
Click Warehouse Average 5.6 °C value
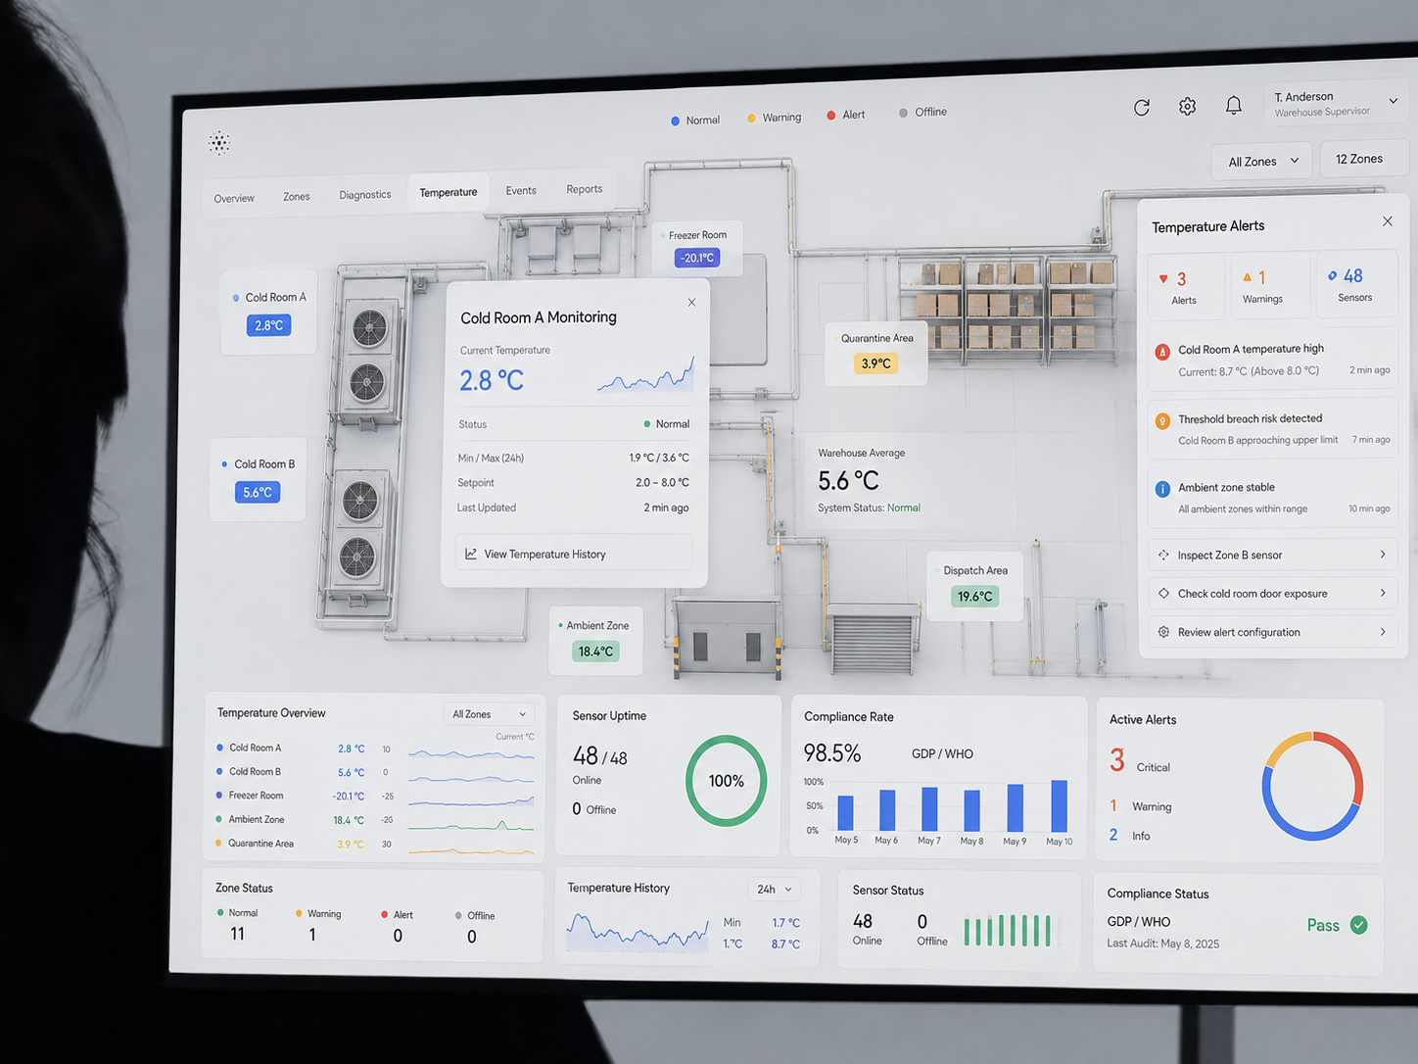point(848,481)
